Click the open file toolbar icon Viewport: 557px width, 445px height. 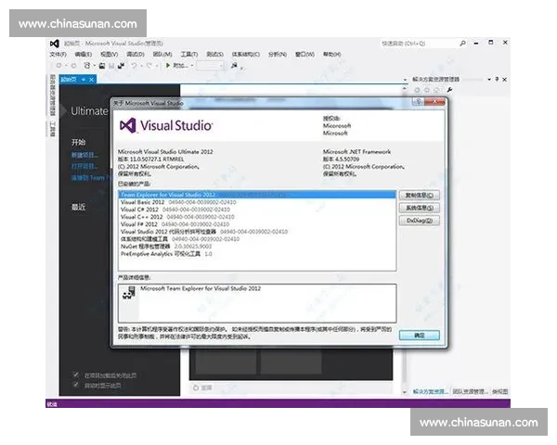click(x=102, y=66)
